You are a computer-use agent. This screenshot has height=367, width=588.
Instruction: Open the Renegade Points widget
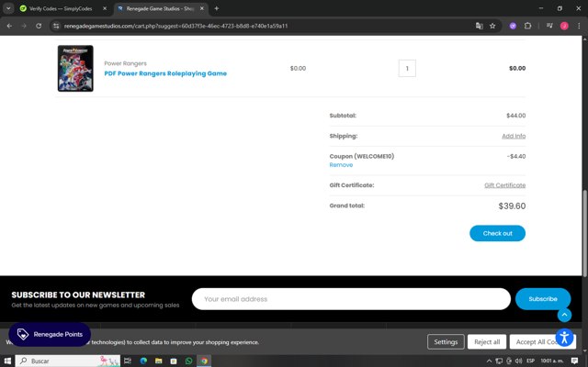(50, 334)
